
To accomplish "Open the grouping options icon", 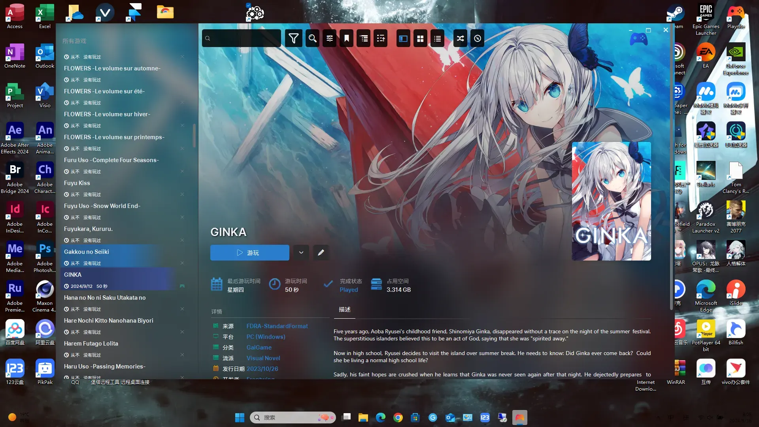I will (x=364, y=38).
